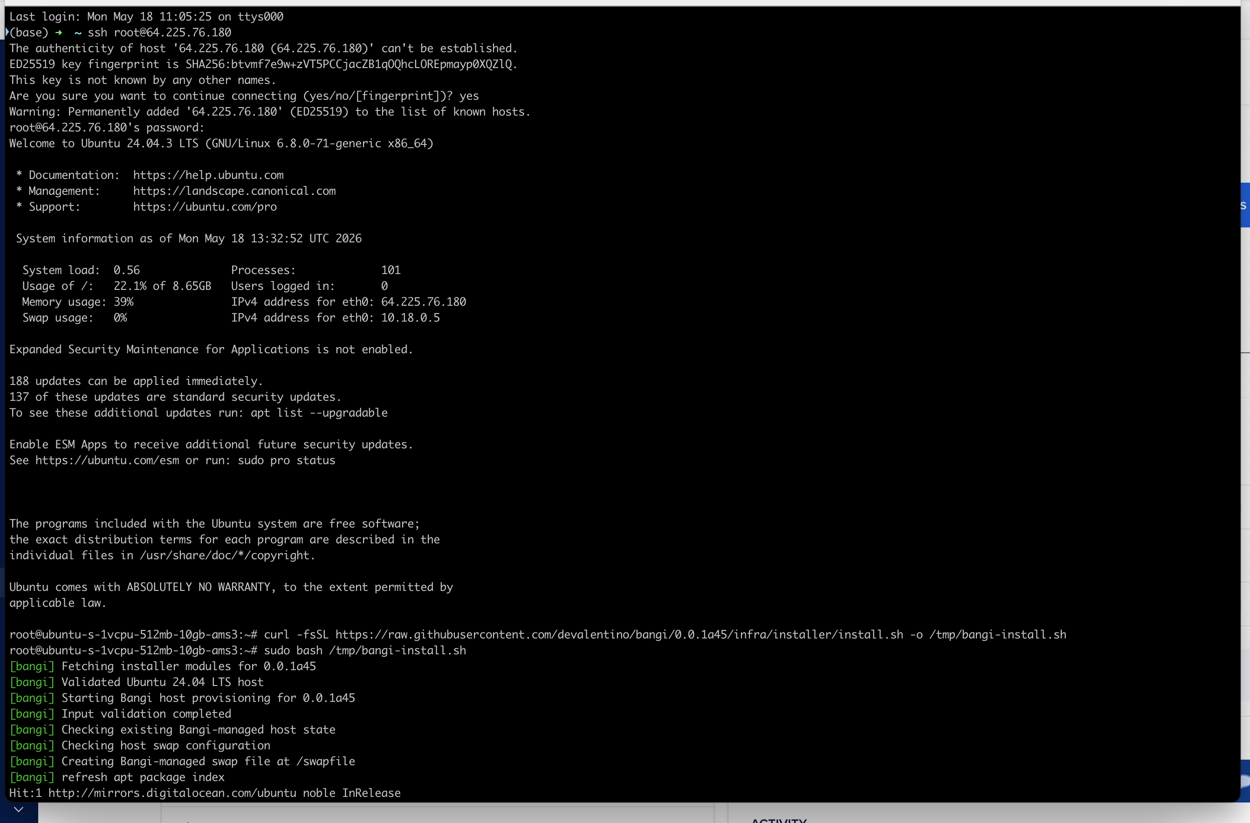Click 'Expanded Security Maintenance' line

211,350
